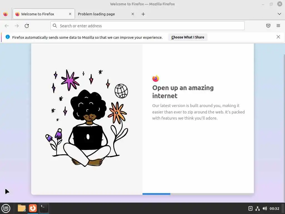The width and height of the screenshot is (285, 214).
Task: Click the notifications tray icon
Action: pyautogui.click(x=250, y=208)
